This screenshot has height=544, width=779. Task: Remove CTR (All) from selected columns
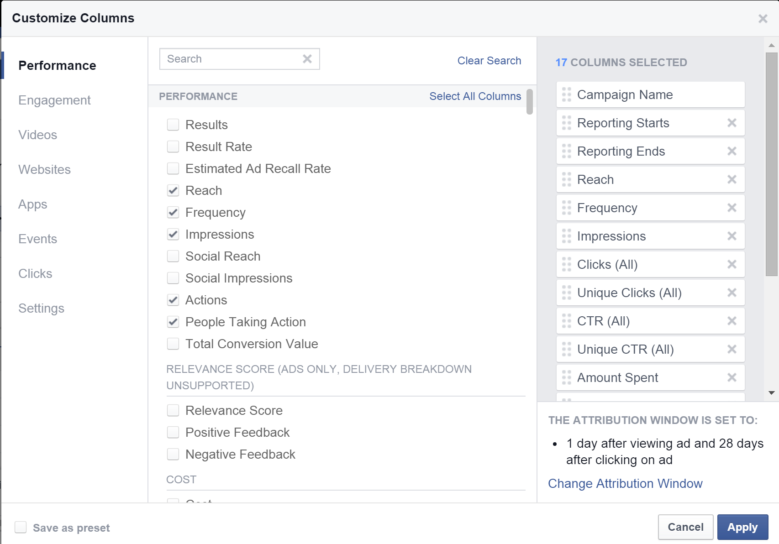(732, 321)
